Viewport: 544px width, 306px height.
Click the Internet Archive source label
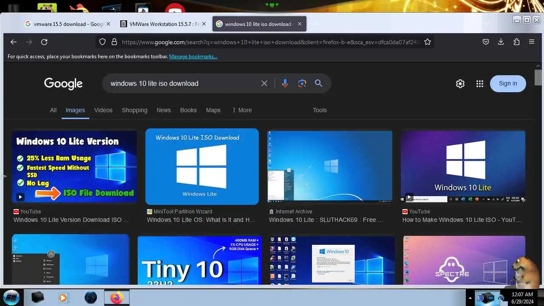(x=294, y=211)
